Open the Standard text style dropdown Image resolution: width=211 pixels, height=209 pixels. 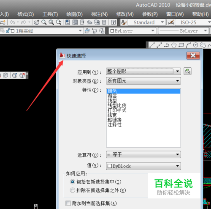point(162,22)
